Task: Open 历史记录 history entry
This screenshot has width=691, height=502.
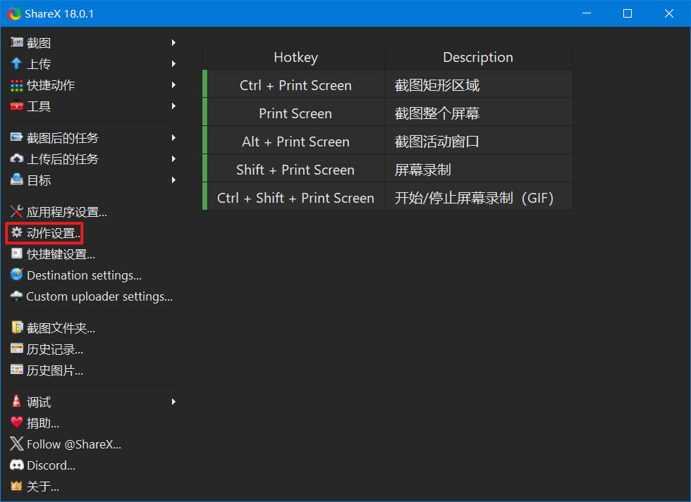Action: [x=55, y=349]
